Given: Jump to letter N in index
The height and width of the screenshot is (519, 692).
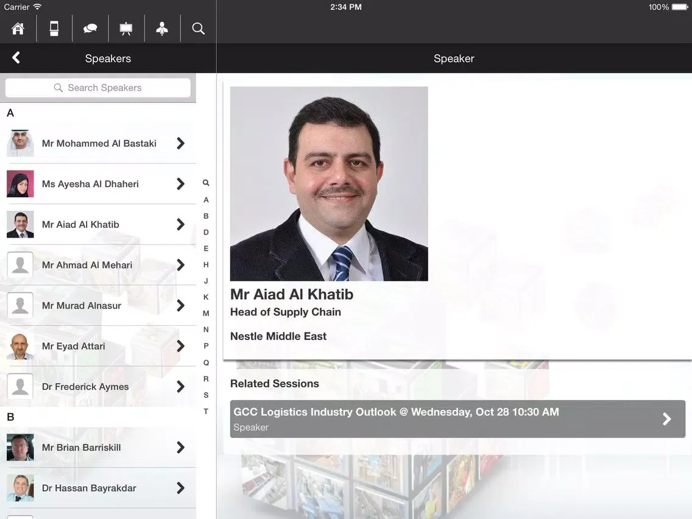Looking at the screenshot, I should 206,330.
